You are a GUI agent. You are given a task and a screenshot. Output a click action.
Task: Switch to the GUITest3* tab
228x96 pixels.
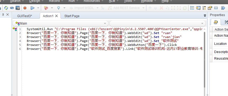(x=25, y=16)
